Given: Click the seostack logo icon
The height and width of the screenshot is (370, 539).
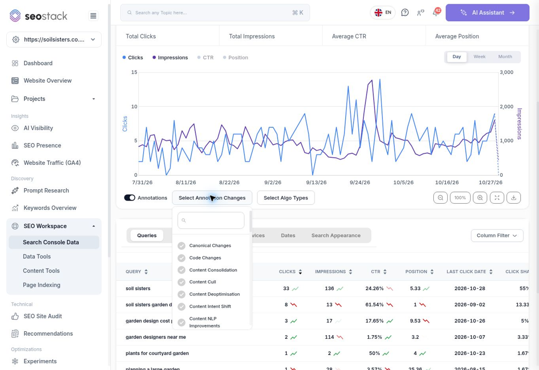Looking at the screenshot, I should 15,16.
